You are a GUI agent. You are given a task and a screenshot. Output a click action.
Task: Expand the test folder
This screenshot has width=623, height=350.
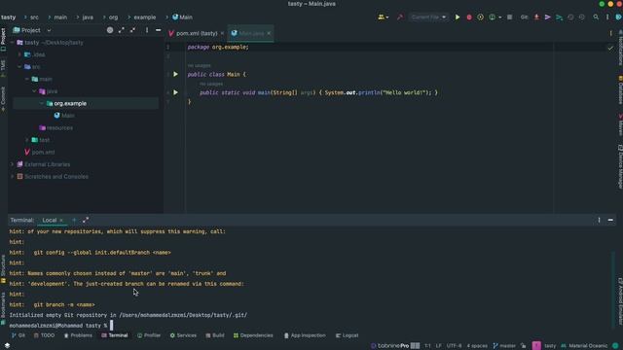tap(27, 140)
